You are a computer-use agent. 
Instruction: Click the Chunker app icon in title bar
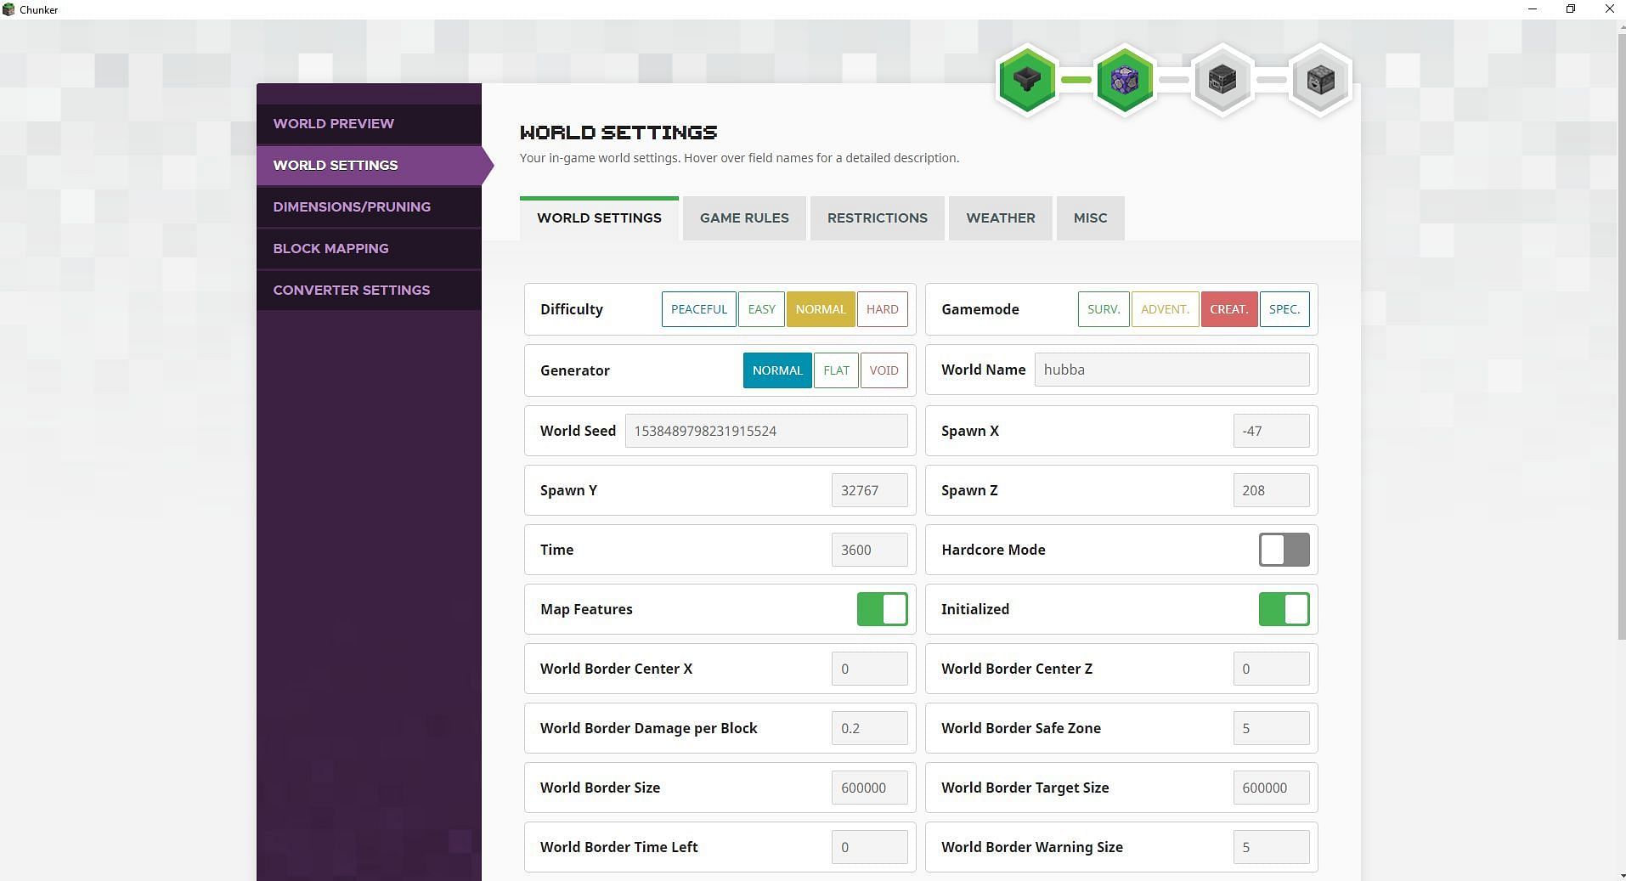tap(9, 9)
